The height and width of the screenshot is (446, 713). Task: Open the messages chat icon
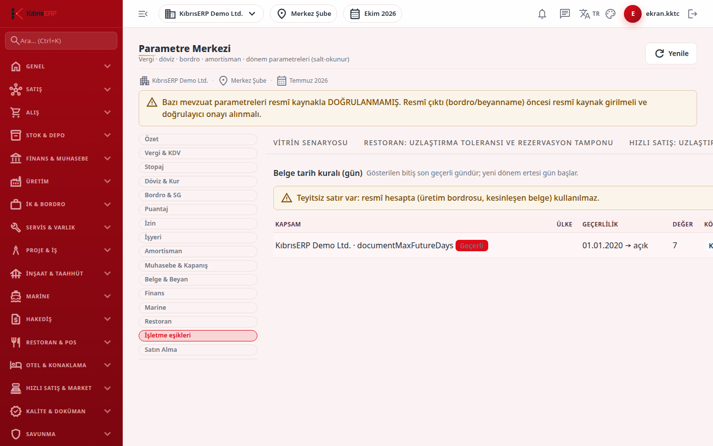pos(565,14)
